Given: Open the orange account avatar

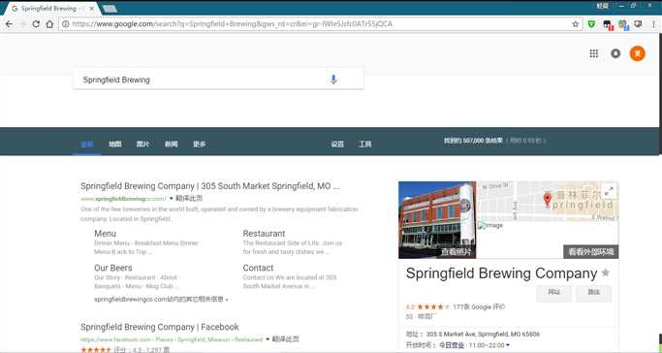Looking at the screenshot, I should (638, 53).
